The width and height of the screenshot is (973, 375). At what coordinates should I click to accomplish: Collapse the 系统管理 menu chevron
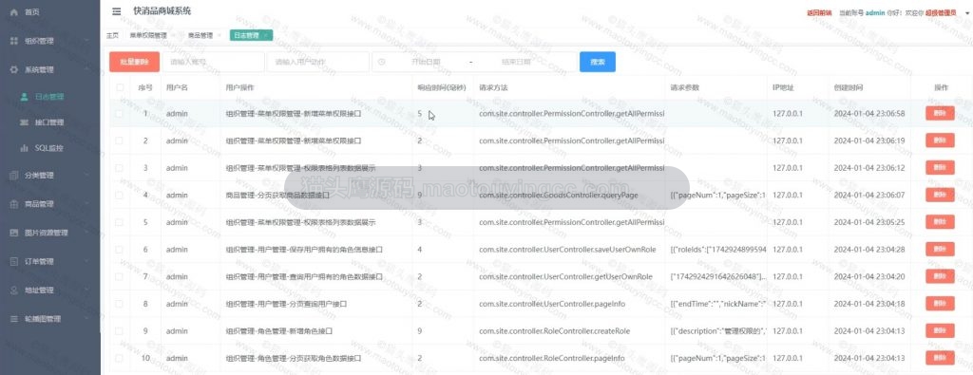(86, 70)
